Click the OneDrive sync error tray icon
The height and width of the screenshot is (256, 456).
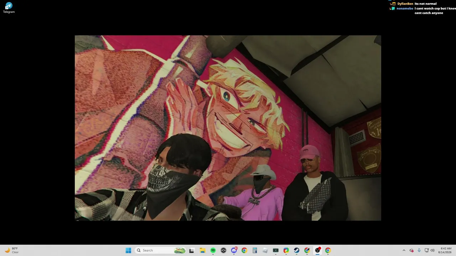point(411,250)
